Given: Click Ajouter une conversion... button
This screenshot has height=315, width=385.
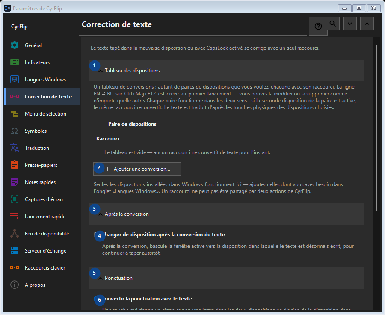Looking at the screenshot, I should pyautogui.click(x=137, y=169).
